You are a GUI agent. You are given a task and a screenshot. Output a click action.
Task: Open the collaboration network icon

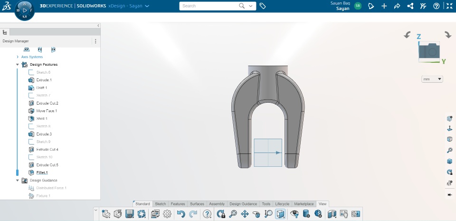coord(410,6)
